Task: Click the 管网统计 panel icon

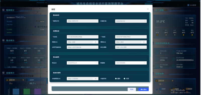Action: click(4, 10)
